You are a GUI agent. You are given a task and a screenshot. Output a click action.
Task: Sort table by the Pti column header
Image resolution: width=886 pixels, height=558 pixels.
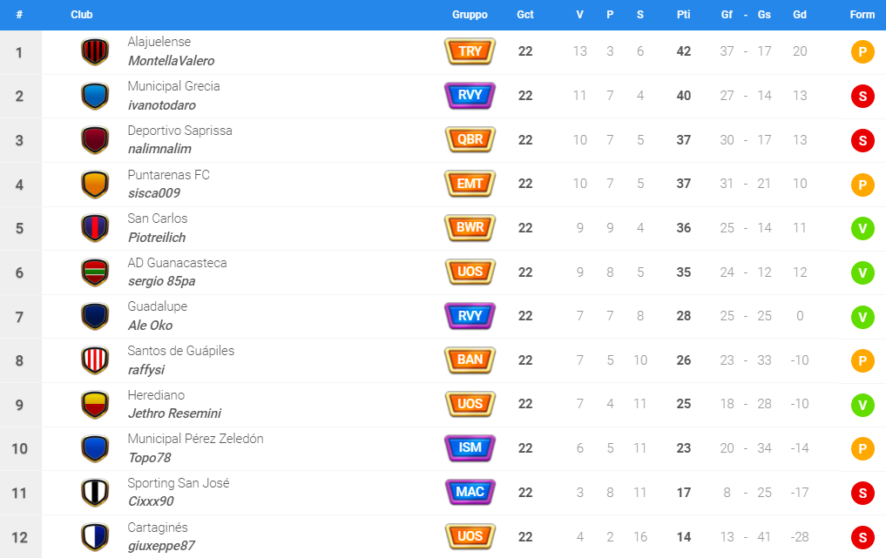pyautogui.click(x=684, y=15)
